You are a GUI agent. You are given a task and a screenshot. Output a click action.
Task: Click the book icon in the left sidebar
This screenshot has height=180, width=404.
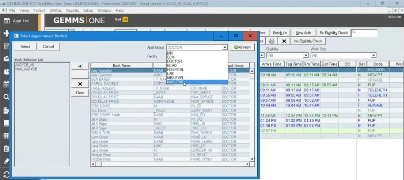[6, 123]
